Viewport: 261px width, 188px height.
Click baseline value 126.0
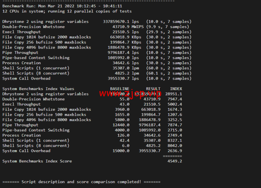[123, 135]
